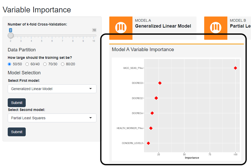Open the Generalized Linear Model dropdown
The image size is (251, 168).
coord(52,89)
